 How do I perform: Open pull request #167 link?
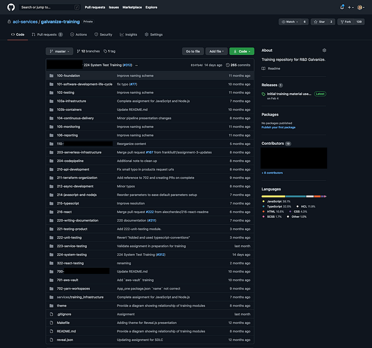[149, 153]
